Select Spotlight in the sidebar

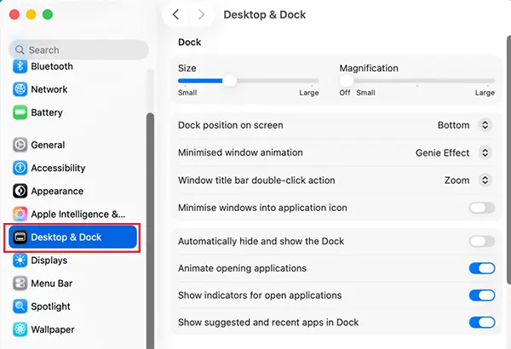click(x=50, y=306)
